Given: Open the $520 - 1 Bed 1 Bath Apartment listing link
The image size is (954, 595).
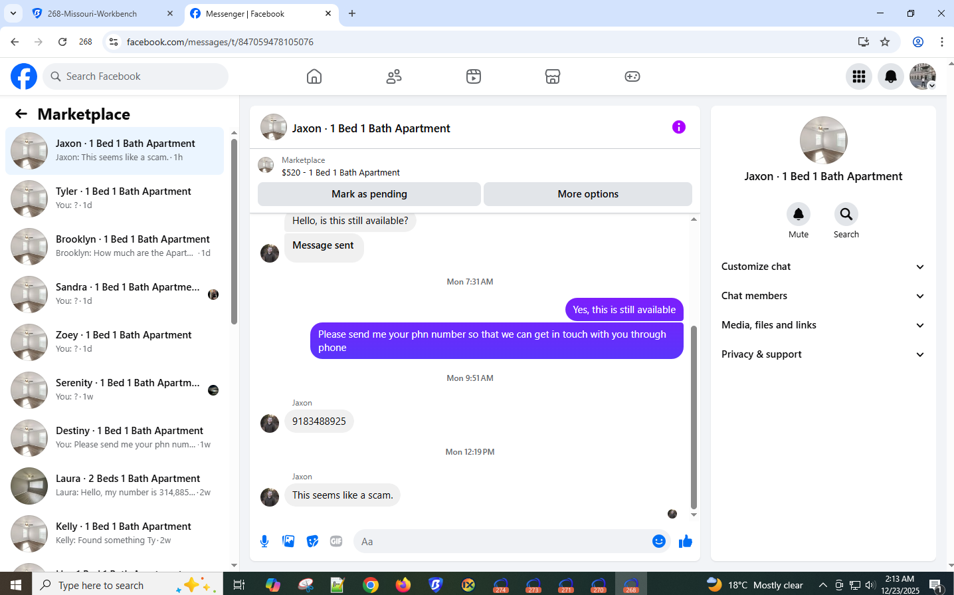Looking at the screenshot, I should click(341, 172).
